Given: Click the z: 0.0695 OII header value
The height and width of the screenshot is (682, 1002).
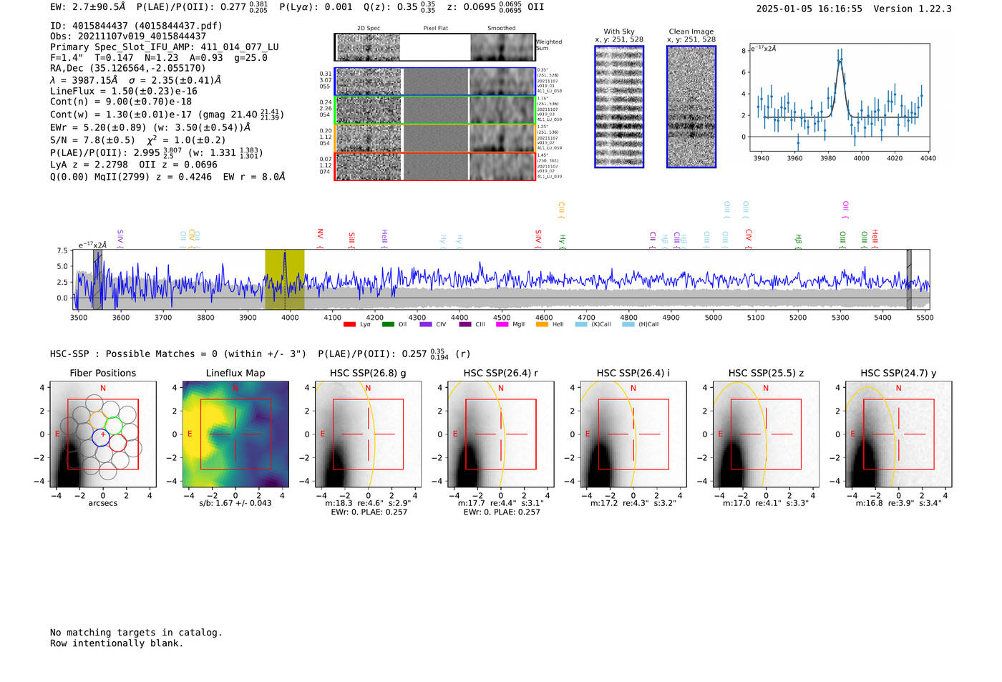Looking at the screenshot, I should click(495, 7).
